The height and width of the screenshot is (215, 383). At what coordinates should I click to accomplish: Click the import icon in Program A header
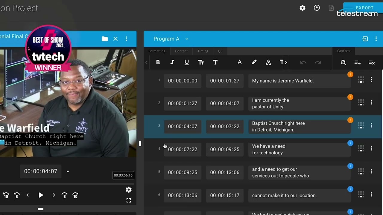click(365, 39)
